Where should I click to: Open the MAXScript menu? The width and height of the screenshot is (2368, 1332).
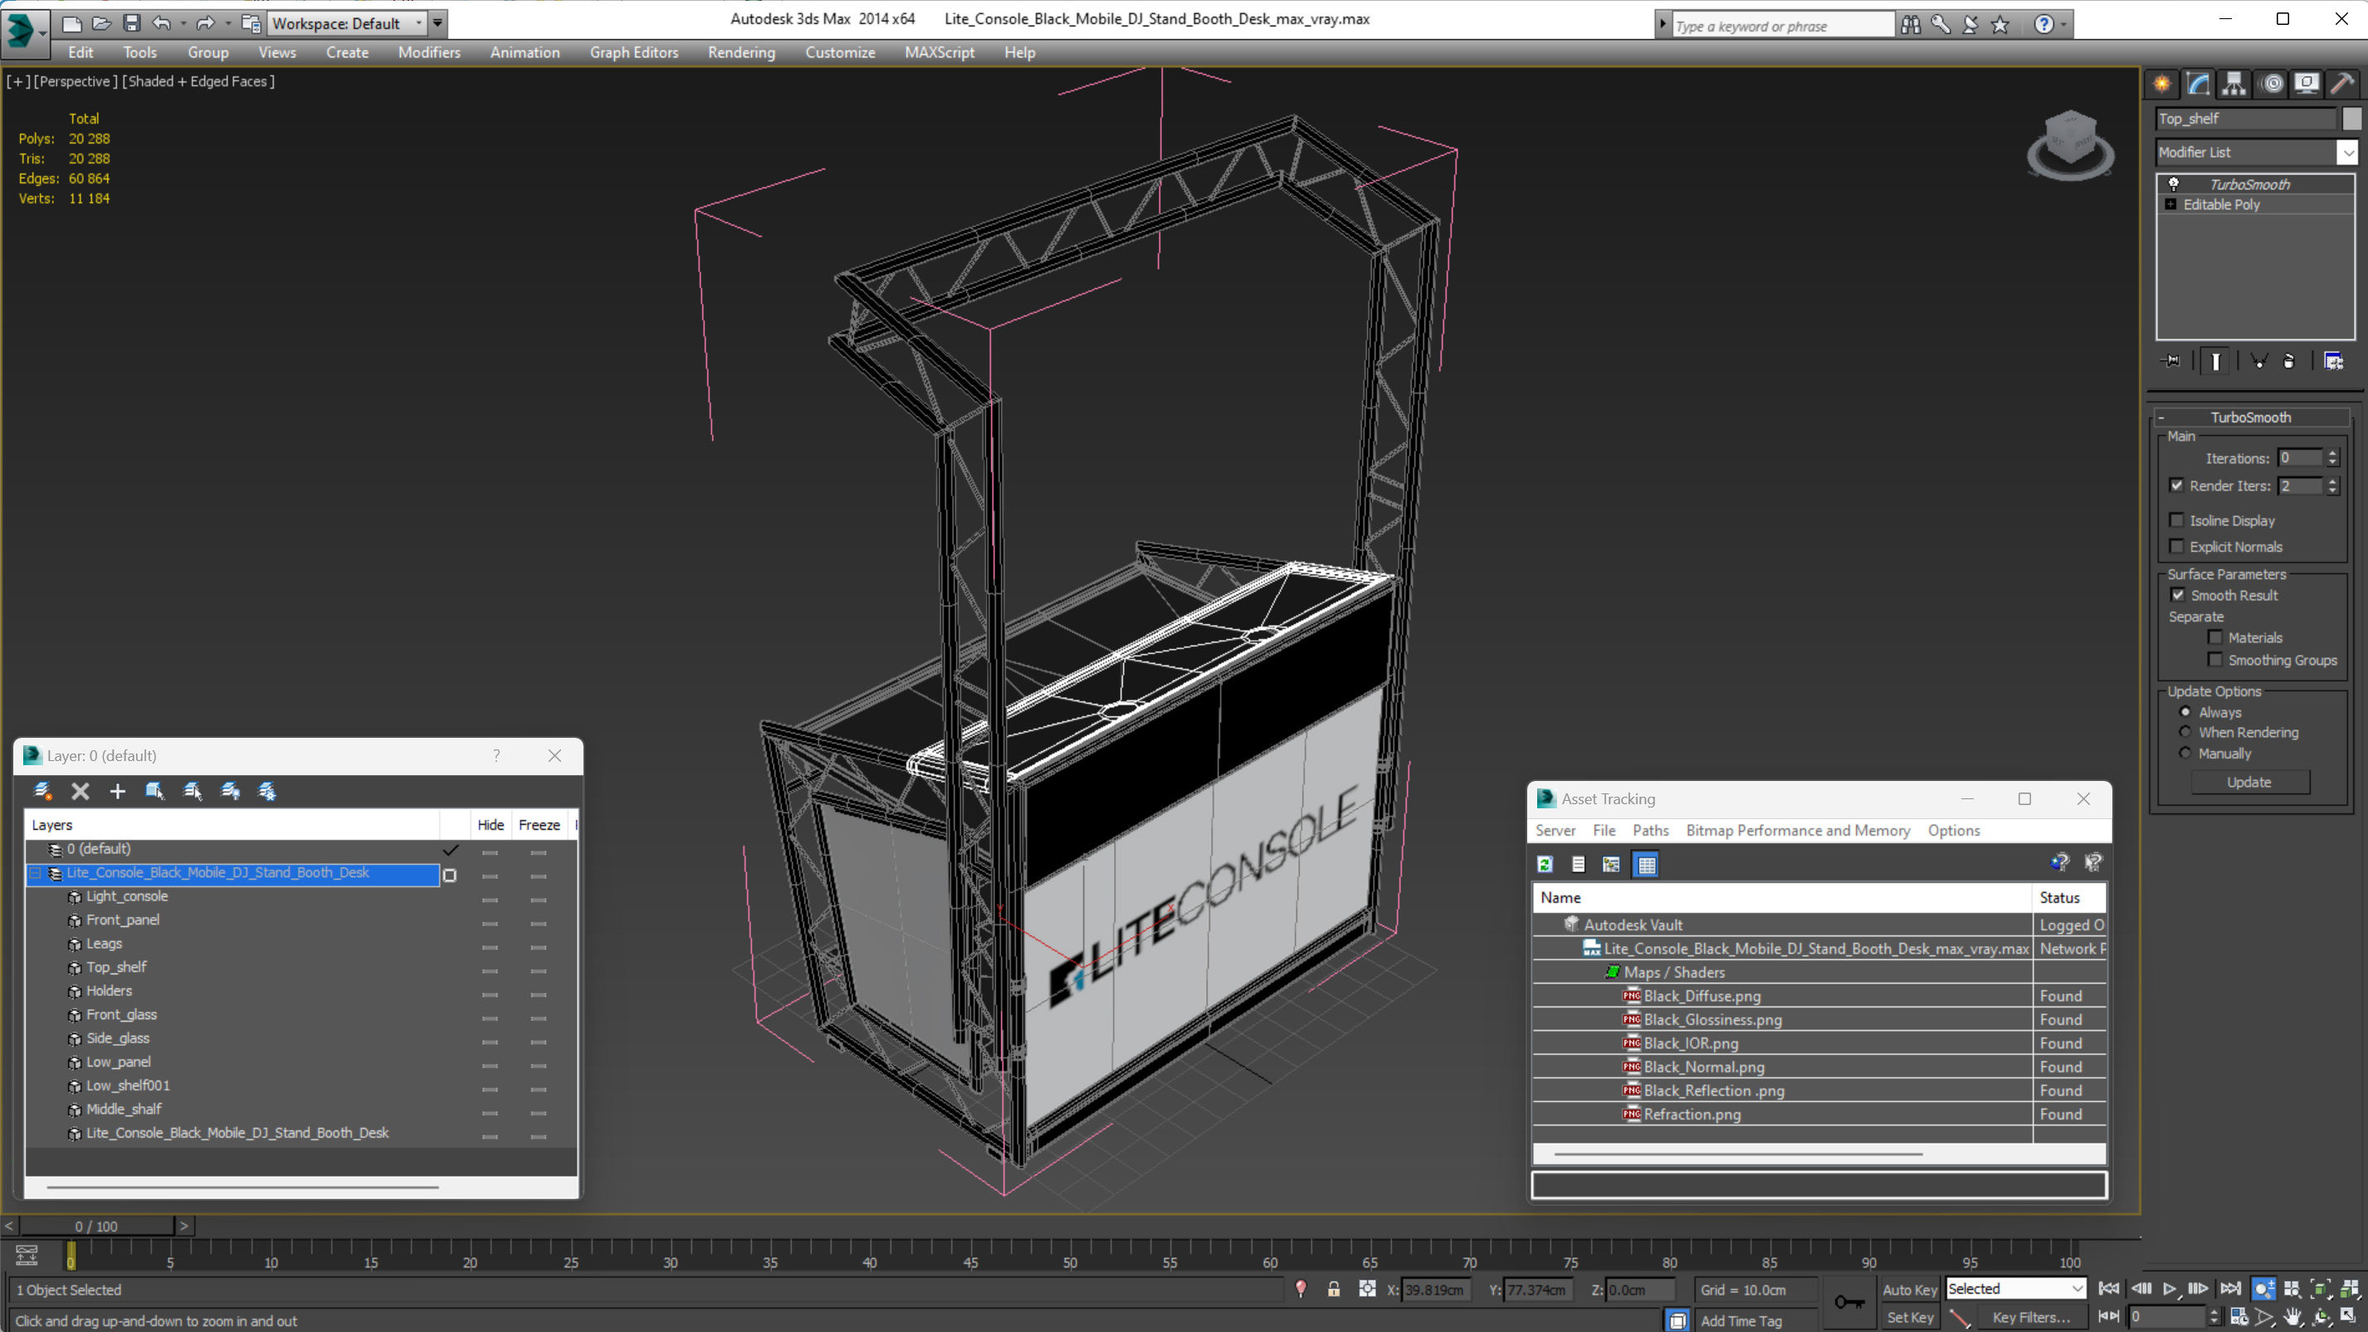(940, 52)
